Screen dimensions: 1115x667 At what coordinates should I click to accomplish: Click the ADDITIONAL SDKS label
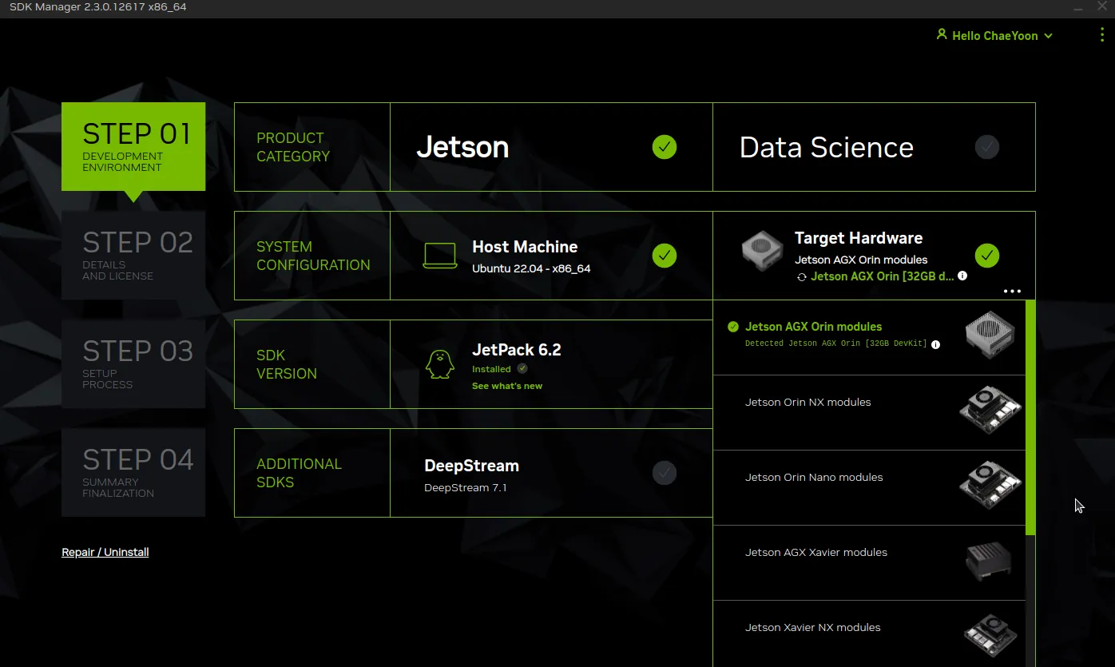(299, 473)
